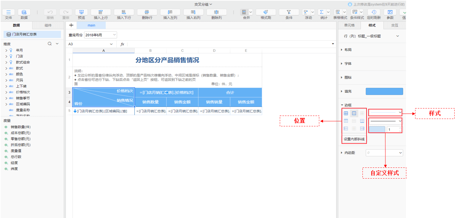Switch to the 单元格 tab

tap(349, 25)
